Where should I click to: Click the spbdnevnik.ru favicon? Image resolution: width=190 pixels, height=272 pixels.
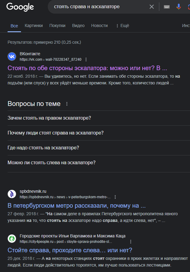click(12, 194)
